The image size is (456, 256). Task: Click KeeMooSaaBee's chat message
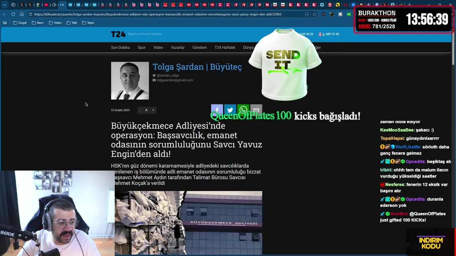pyautogui.click(x=407, y=130)
